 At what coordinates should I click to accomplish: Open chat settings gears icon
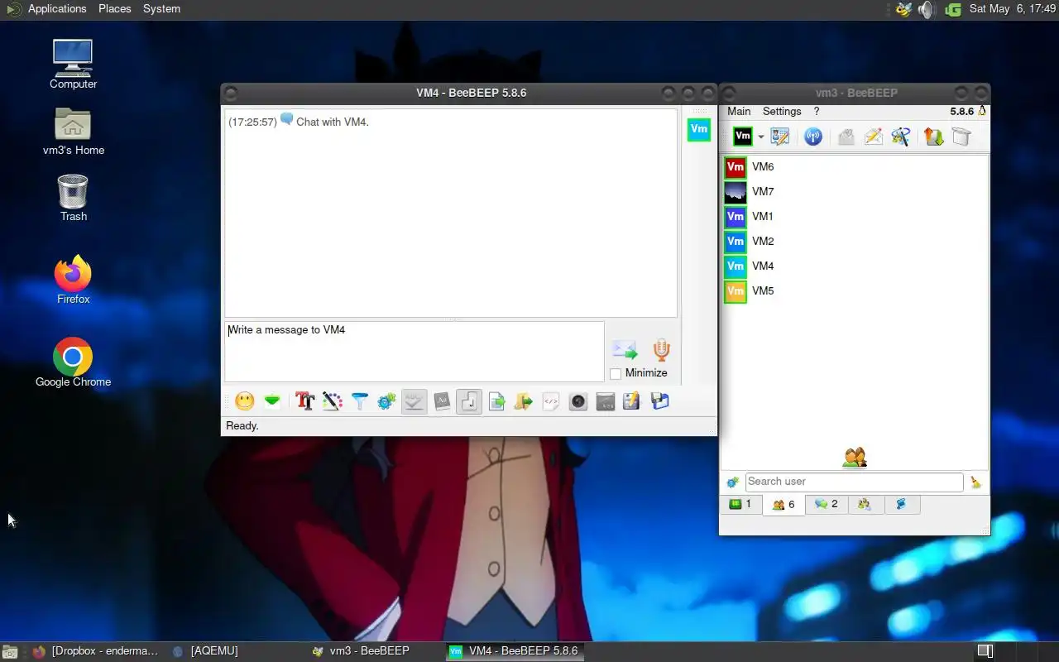(x=386, y=401)
